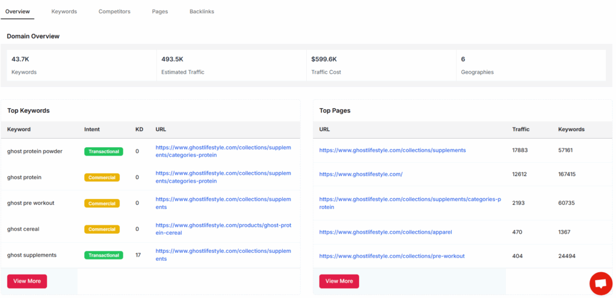
Task: Open the Keywords tab
Action: tap(64, 11)
